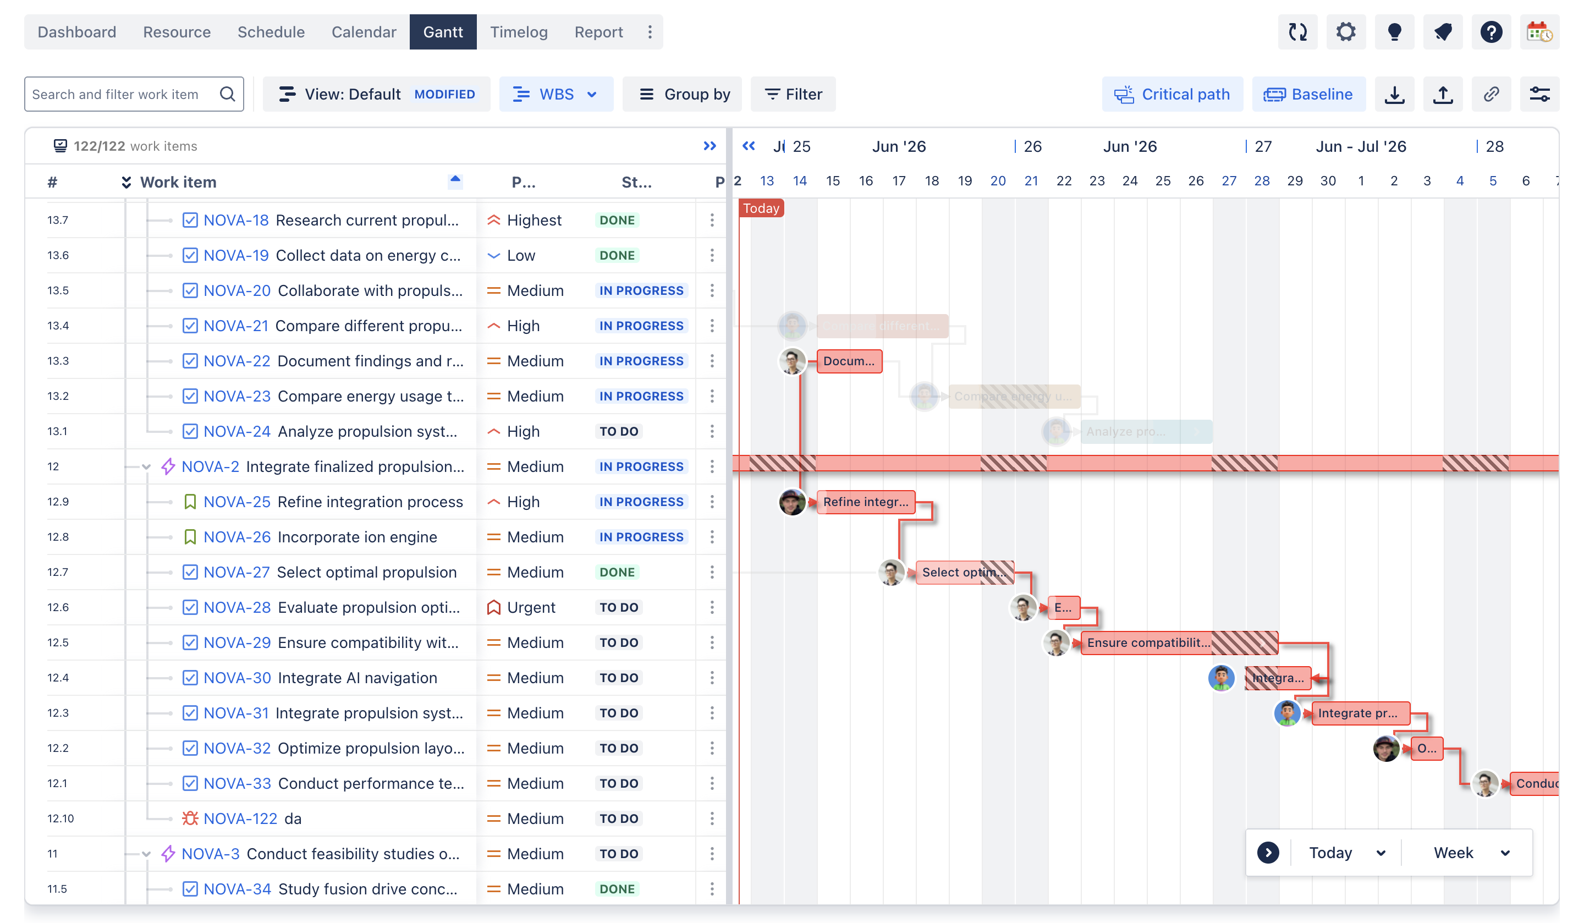
Task: Click the download export icon
Action: click(x=1394, y=94)
